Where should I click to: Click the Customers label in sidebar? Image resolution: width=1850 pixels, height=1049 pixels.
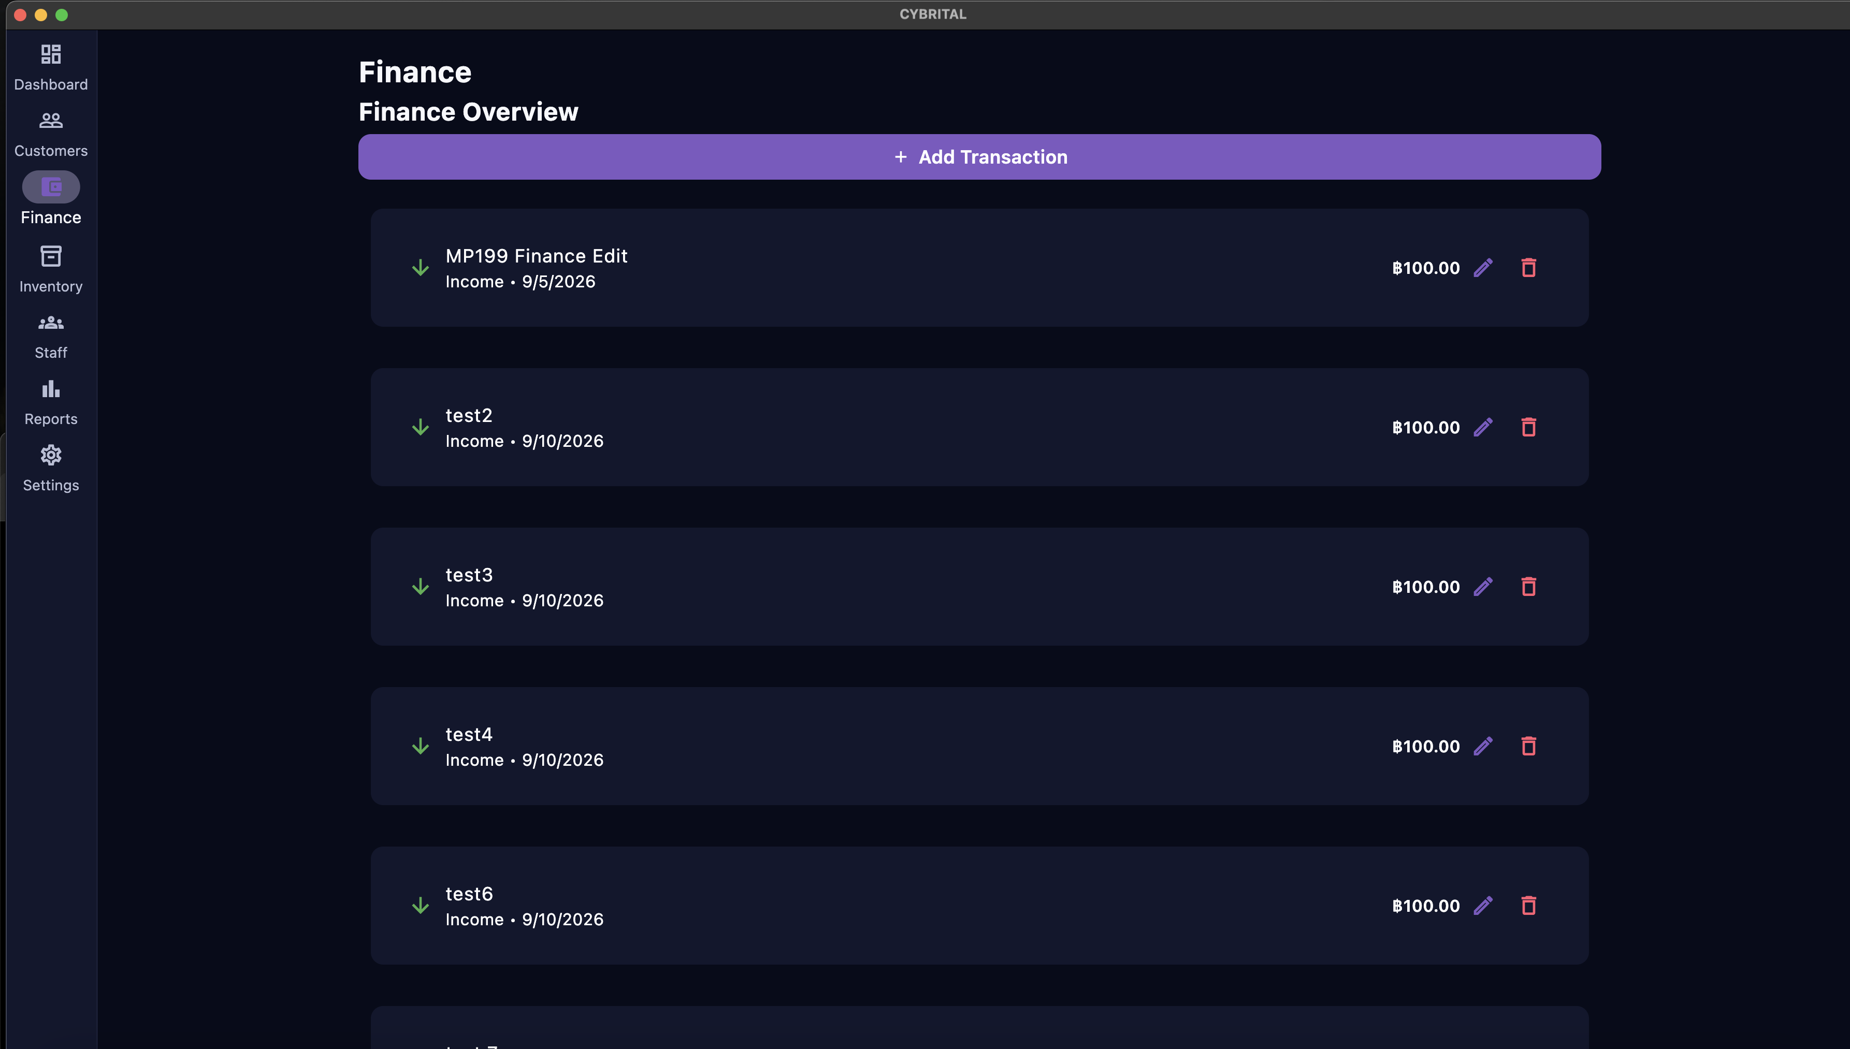click(50, 151)
